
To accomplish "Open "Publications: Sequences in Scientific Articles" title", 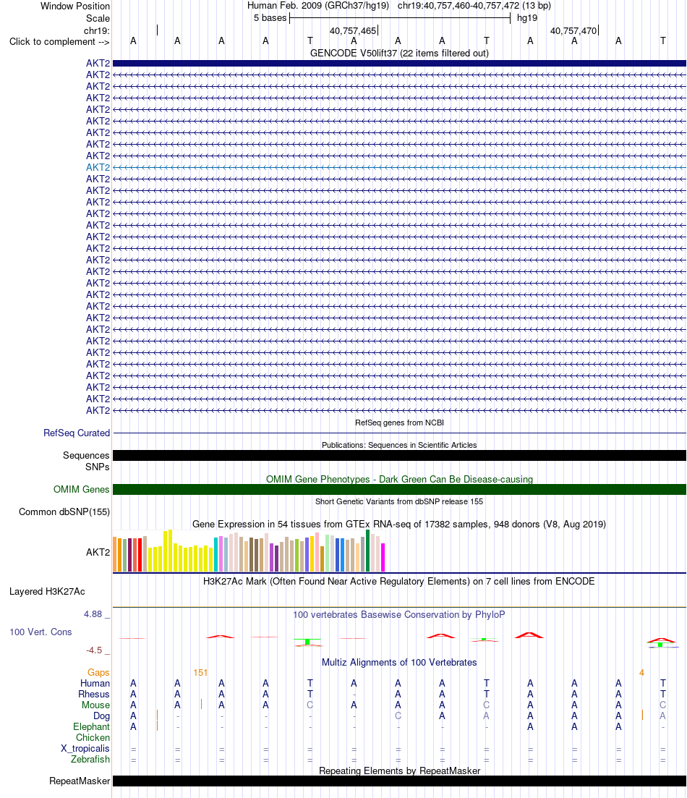I will (399, 445).
